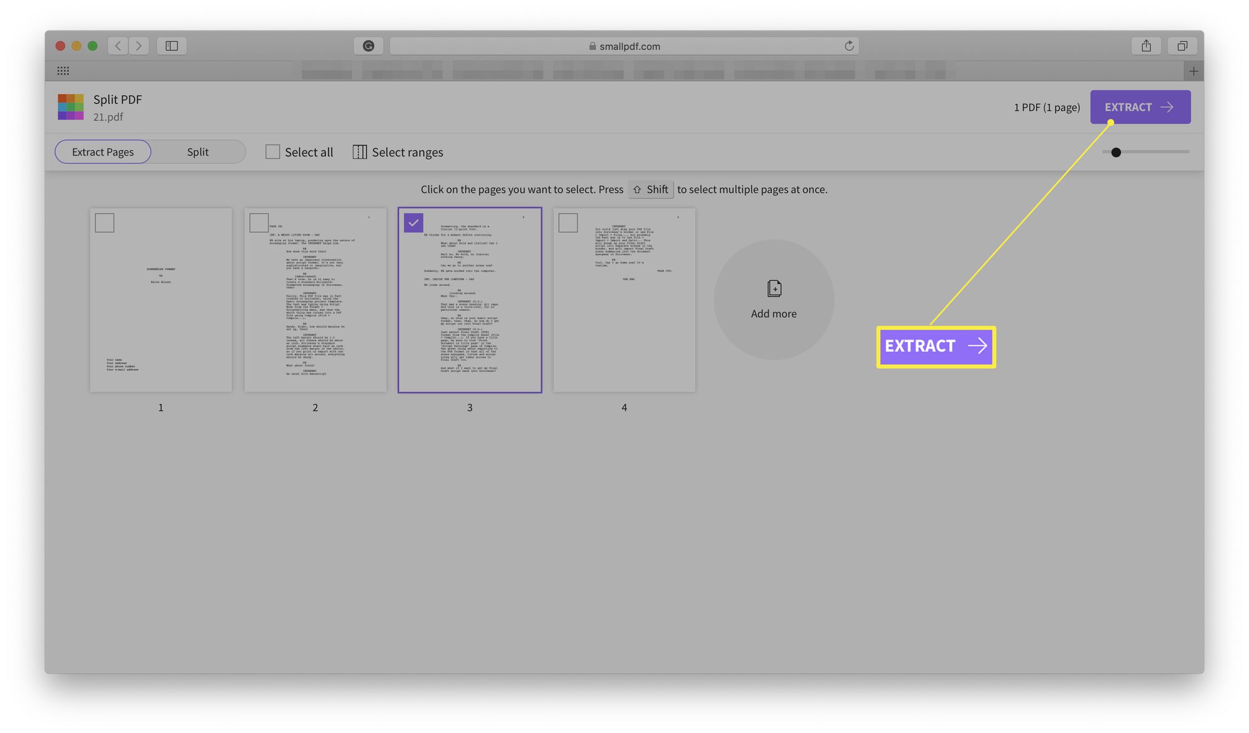Click the Split tab

coord(197,151)
